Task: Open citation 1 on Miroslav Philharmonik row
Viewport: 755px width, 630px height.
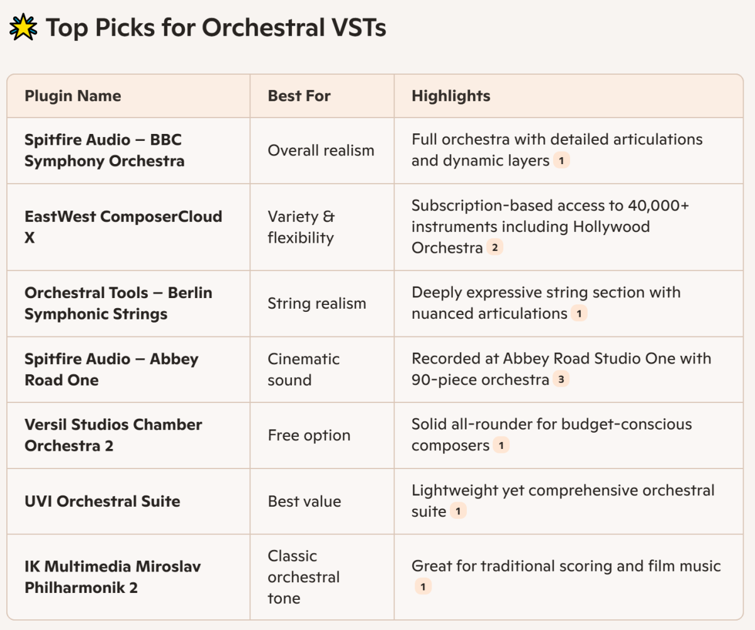Action: [x=423, y=587]
